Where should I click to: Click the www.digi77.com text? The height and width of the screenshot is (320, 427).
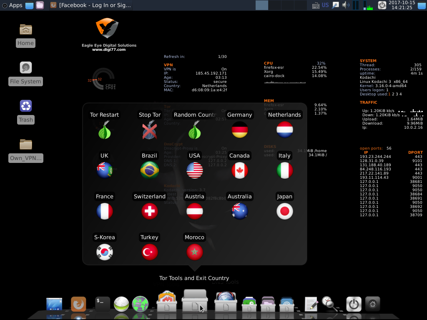point(109,50)
